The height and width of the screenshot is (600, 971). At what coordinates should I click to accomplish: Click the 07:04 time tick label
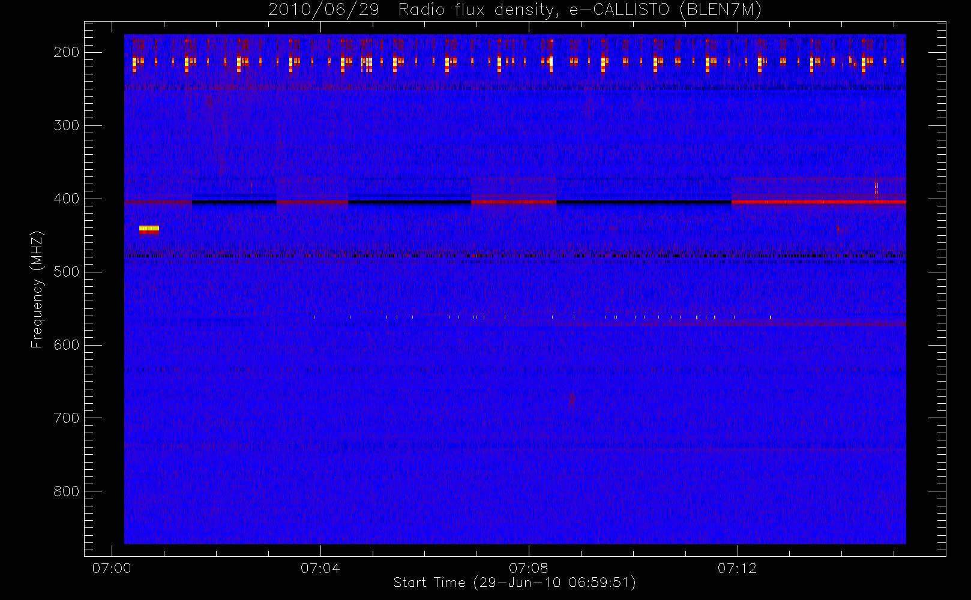pyautogui.click(x=320, y=568)
